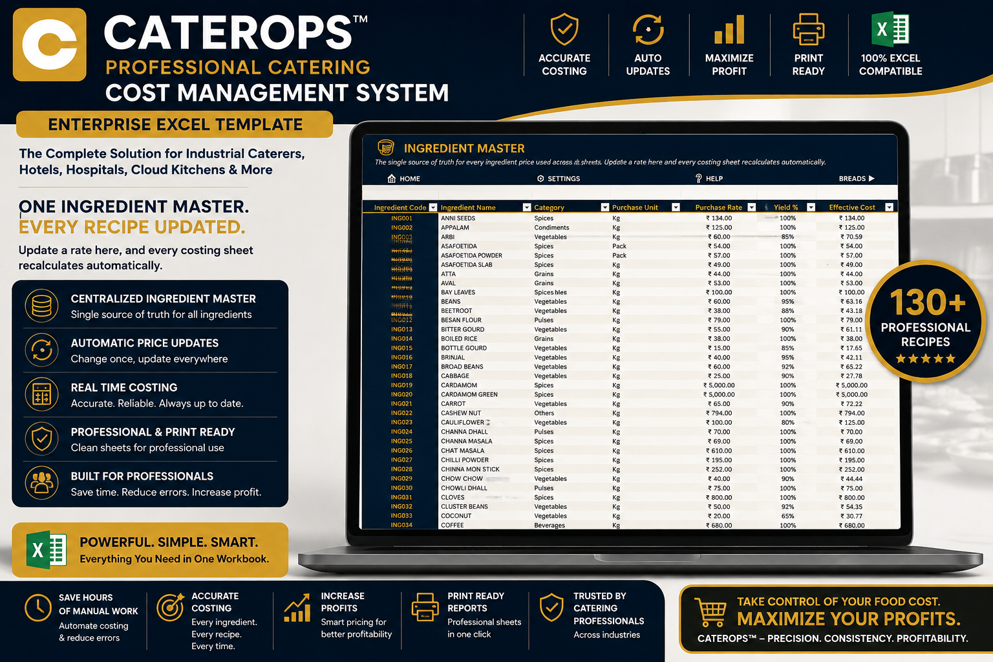The height and width of the screenshot is (662, 993).
Task: Click the CaterOps gold C logo
Action: [x=50, y=45]
